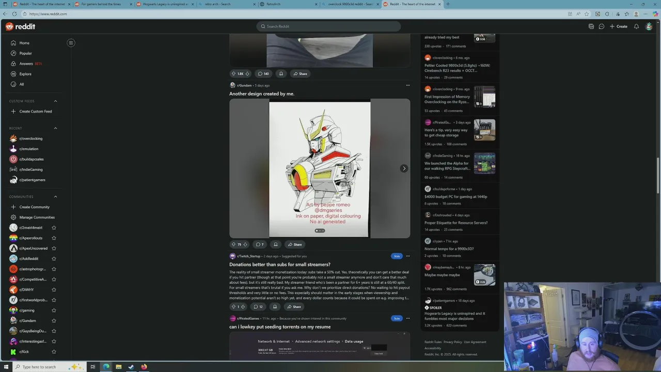
Task: Switch to the RetroArch browser tab
Action: 288,4
